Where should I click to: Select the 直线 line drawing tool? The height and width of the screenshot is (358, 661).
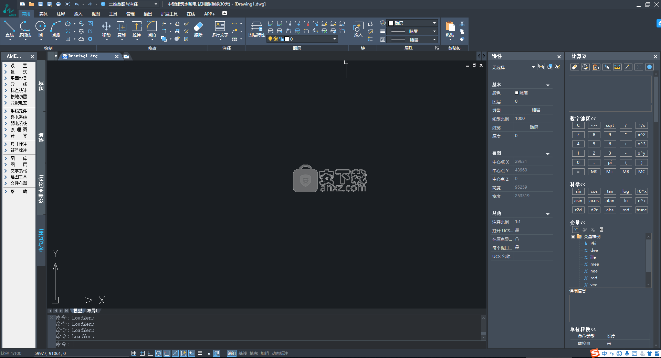pos(10,29)
